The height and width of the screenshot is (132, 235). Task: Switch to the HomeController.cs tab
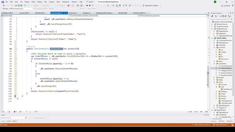139,13
